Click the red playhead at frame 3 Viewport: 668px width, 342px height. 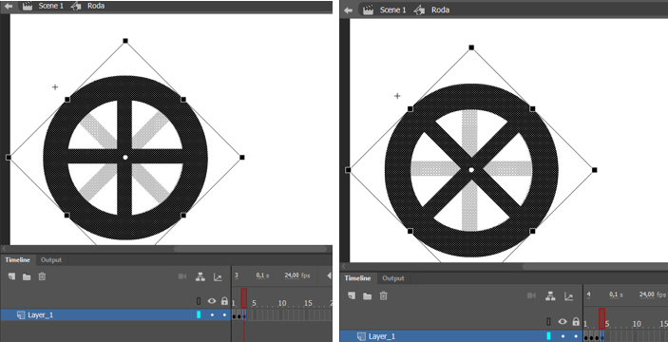point(244,297)
